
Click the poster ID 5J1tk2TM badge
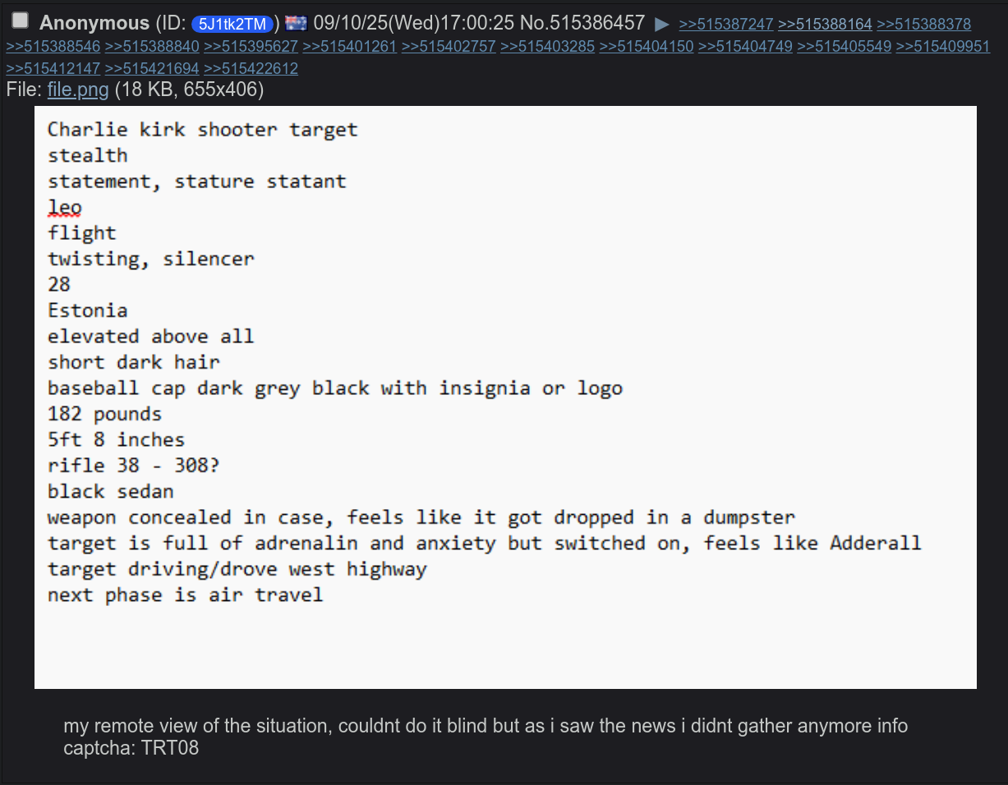(x=232, y=24)
